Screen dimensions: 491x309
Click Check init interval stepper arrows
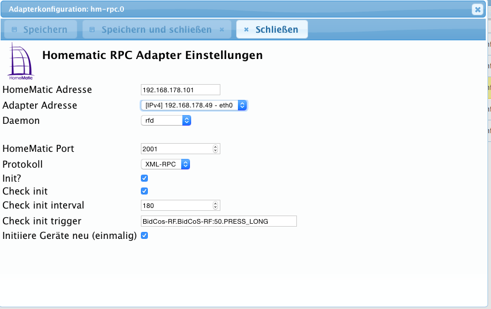pos(215,206)
